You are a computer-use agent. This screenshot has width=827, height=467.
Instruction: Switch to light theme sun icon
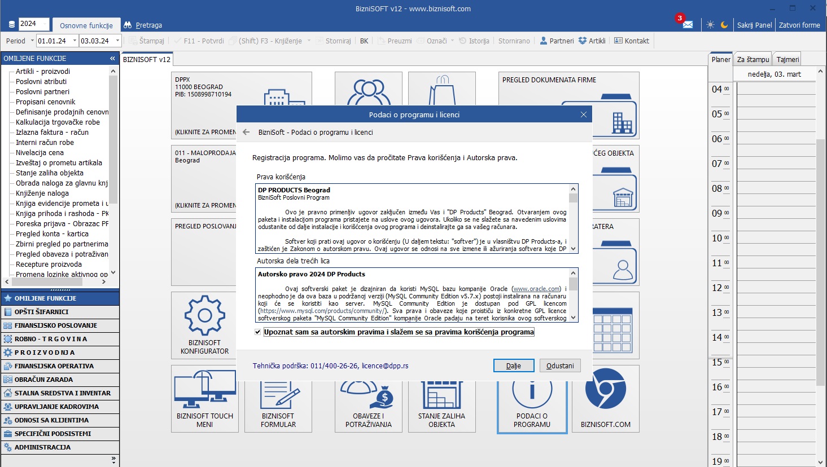point(710,25)
